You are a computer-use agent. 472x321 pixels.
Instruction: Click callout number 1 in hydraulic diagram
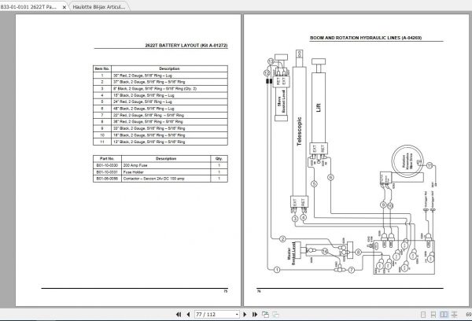pyautogui.click(x=277, y=270)
